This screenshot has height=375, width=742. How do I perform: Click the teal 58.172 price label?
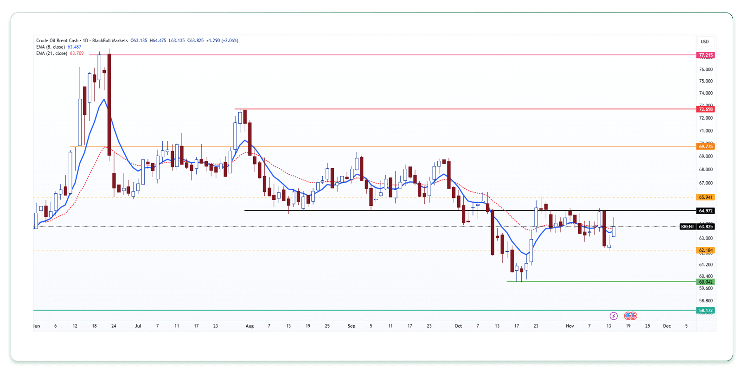[x=705, y=311]
